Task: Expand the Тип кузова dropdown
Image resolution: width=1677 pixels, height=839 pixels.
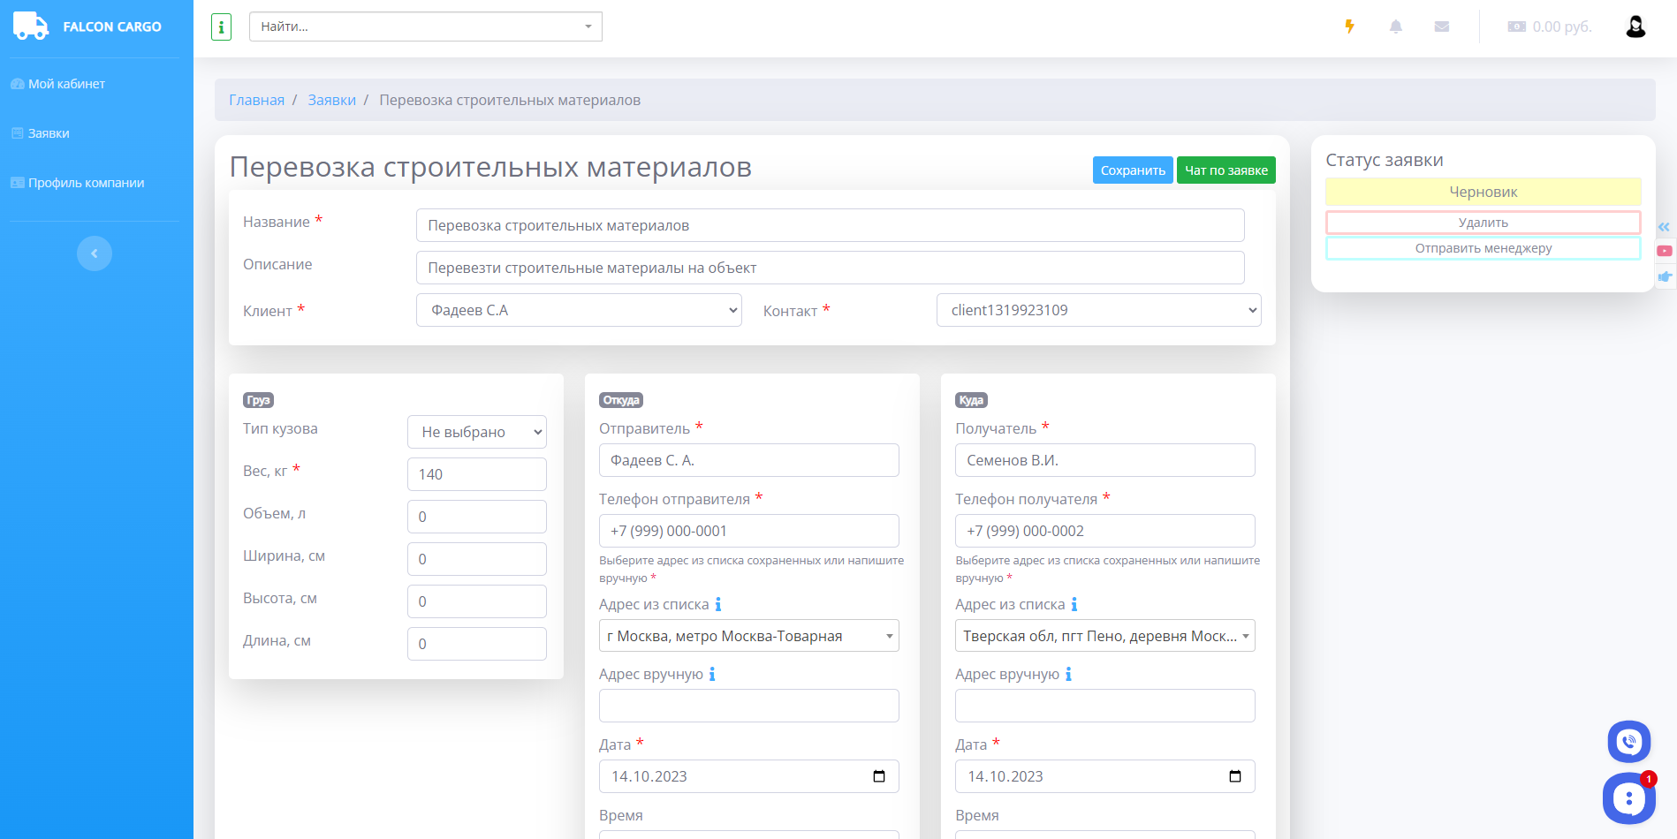Action: click(476, 432)
